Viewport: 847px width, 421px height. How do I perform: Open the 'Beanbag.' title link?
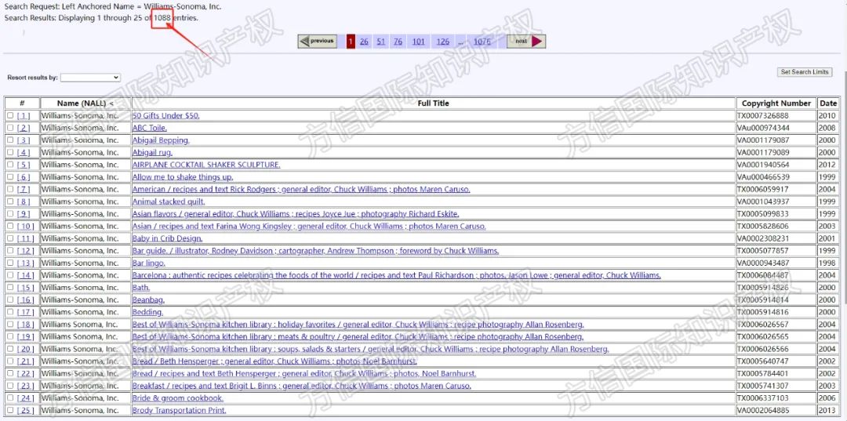coord(148,300)
